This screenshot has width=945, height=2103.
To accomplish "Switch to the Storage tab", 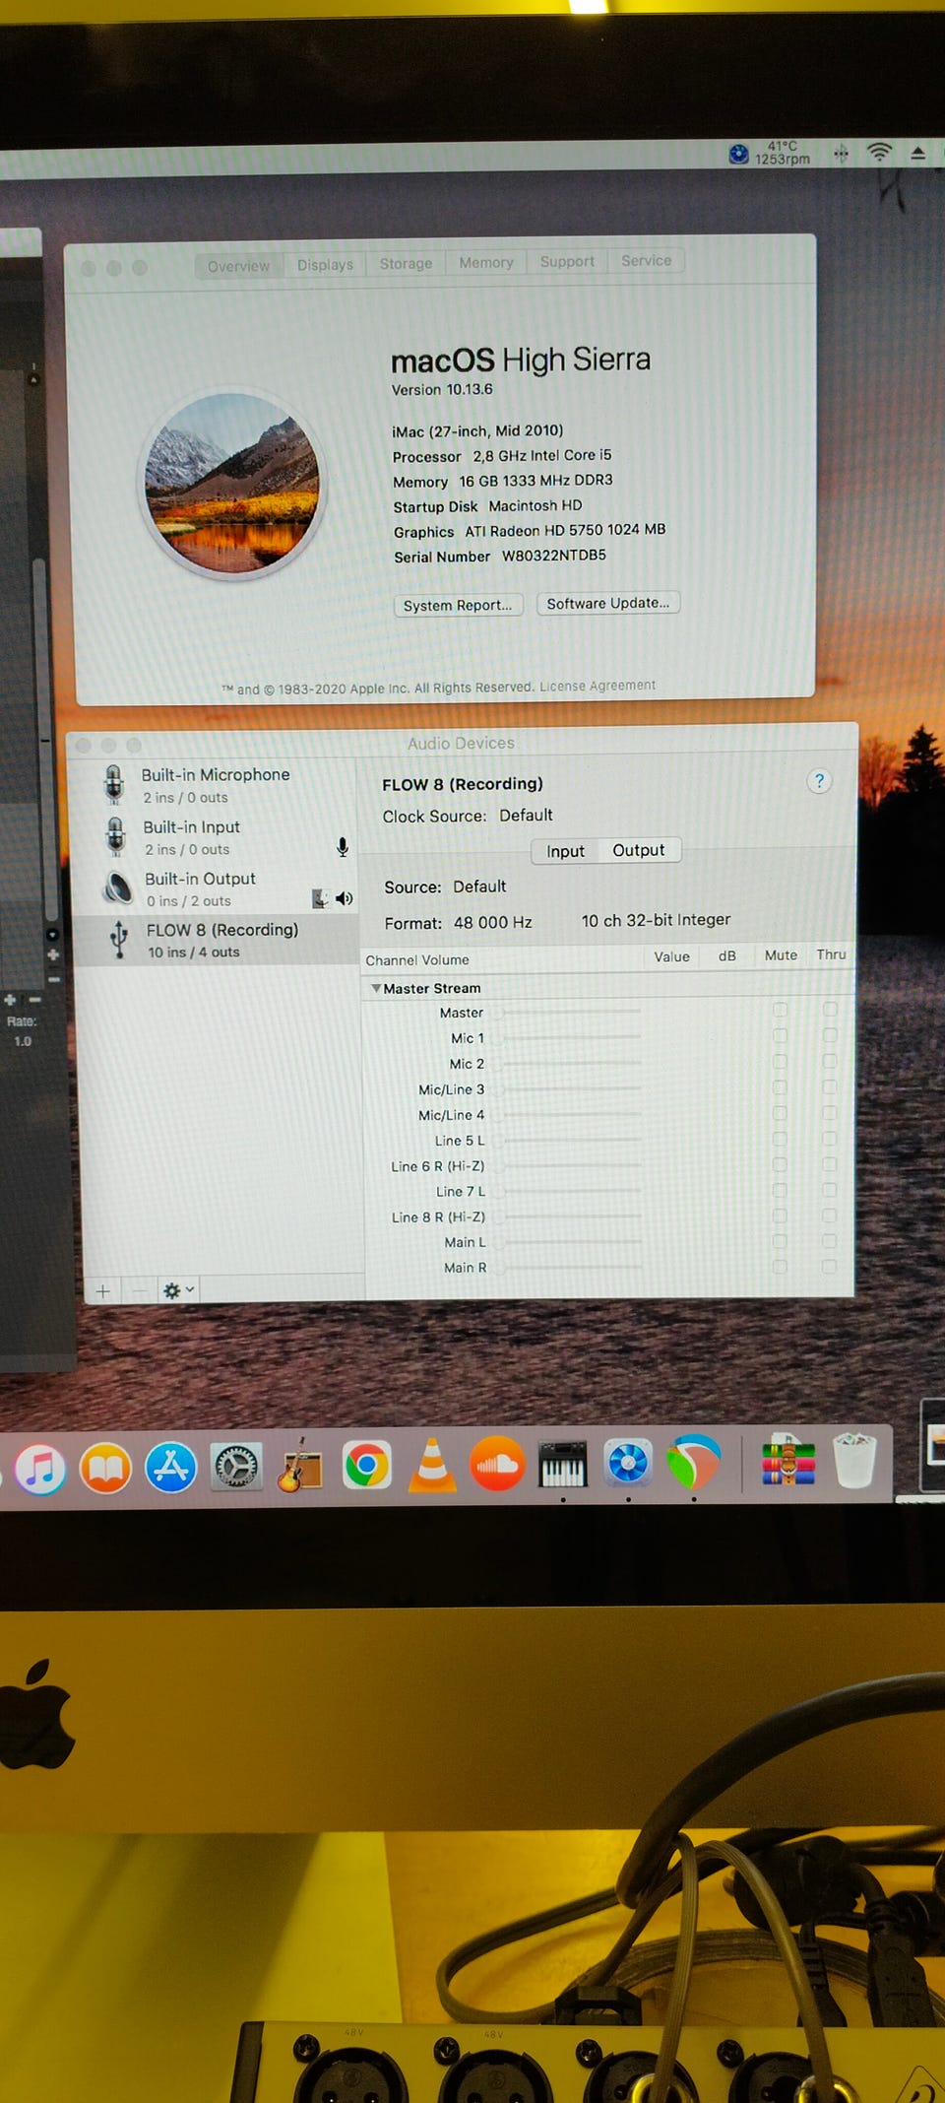I will pos(406,263).
